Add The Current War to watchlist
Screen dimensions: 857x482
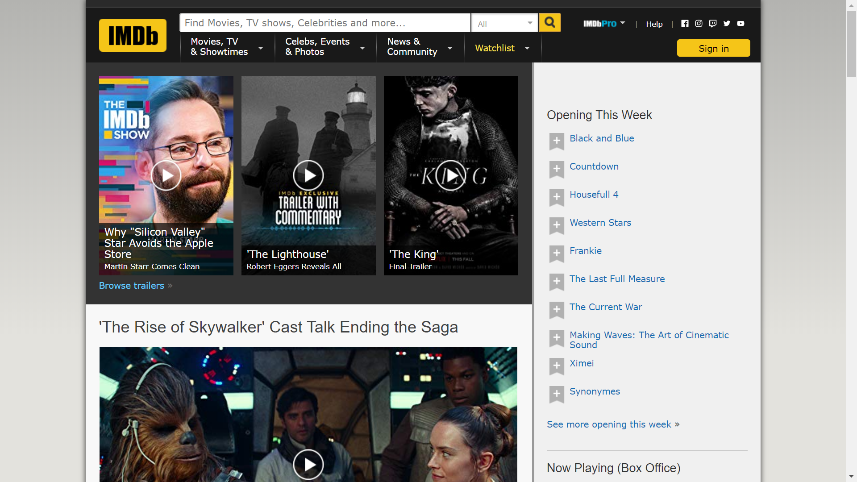click(557, 310)
